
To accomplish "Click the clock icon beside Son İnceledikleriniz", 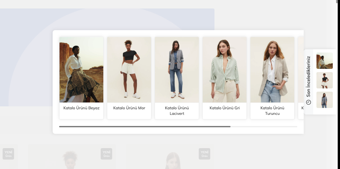I will coord(308,102).
